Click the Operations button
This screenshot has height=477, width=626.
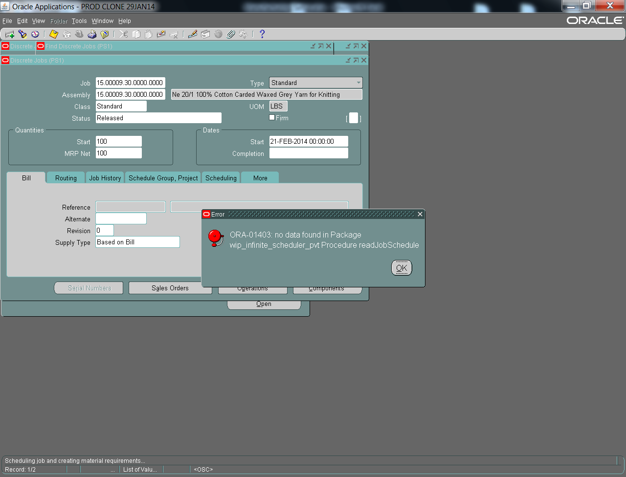(252, 290)
